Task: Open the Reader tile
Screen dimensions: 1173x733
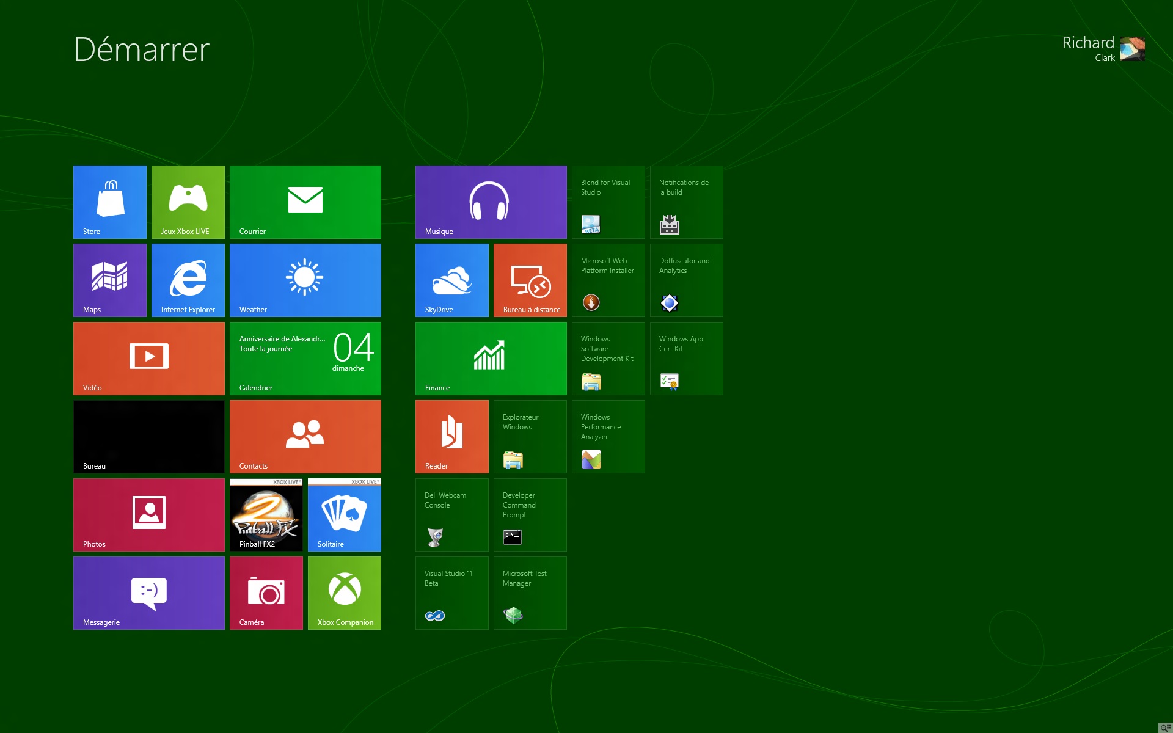Action: pyautogui.click(x=452, y=437)
